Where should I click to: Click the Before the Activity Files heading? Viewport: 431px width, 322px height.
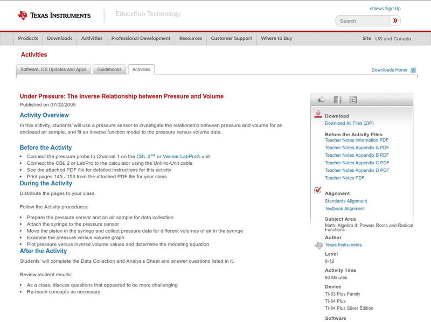[x=353, y=135]
